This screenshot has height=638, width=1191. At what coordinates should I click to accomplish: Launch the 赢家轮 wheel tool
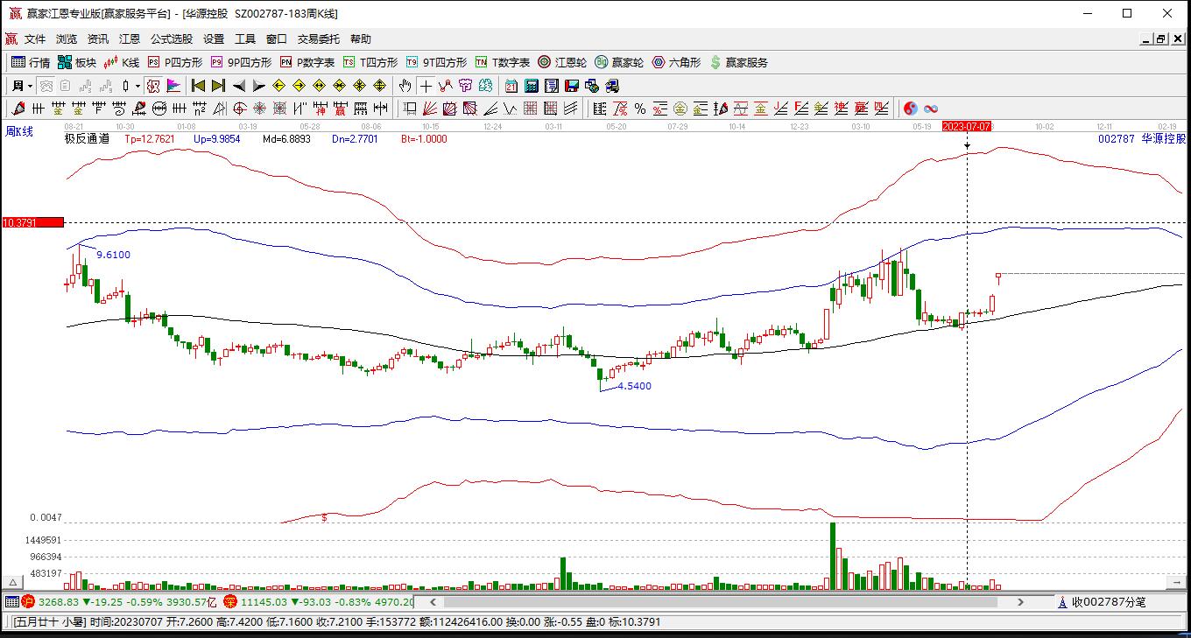click(619, 62)
